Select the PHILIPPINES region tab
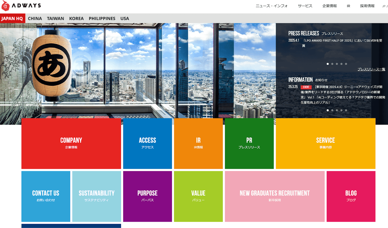Image resolution: width=388 pixels, height=228 pixels. tap(102, 19)
